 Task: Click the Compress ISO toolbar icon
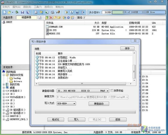tap(41, 12)
